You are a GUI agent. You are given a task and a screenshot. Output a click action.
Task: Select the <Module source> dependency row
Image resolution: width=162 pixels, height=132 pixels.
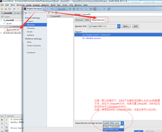(x=118, y=38)
